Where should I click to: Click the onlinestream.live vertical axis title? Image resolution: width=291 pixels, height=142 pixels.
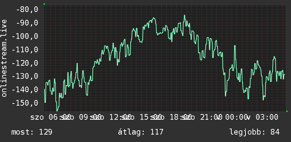tap(4, 58)
